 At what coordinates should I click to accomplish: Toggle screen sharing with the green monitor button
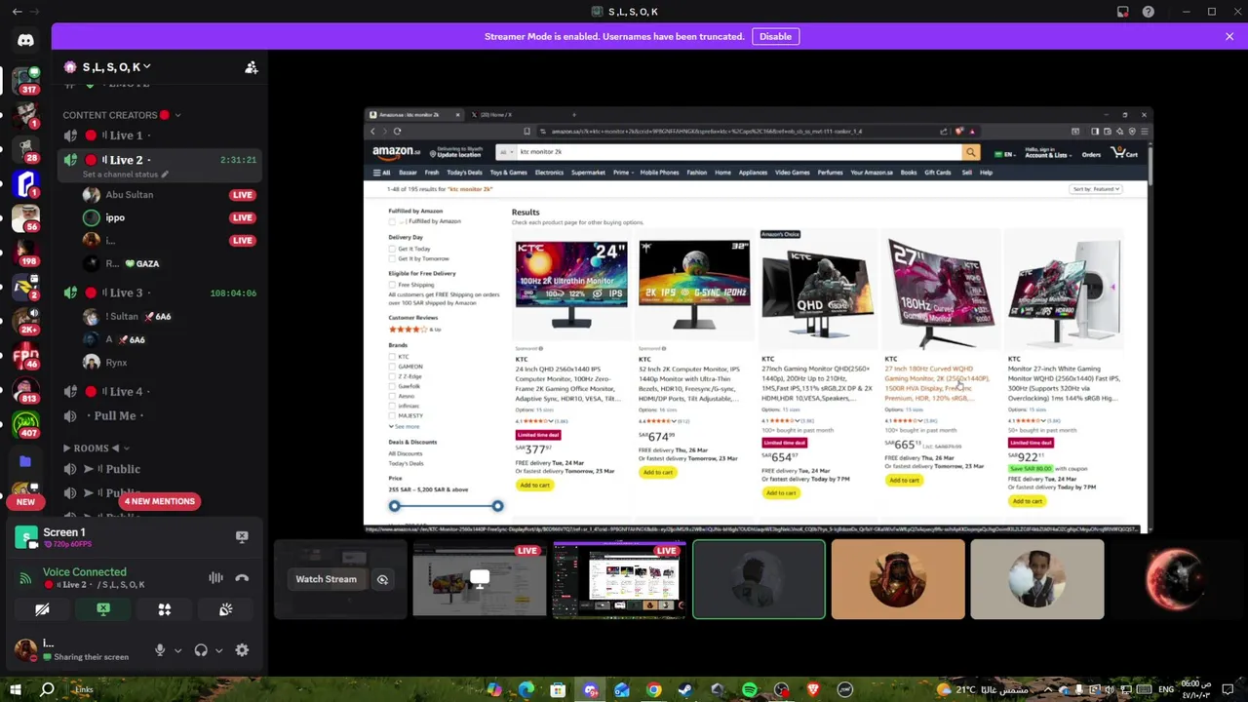pos(103,609)
